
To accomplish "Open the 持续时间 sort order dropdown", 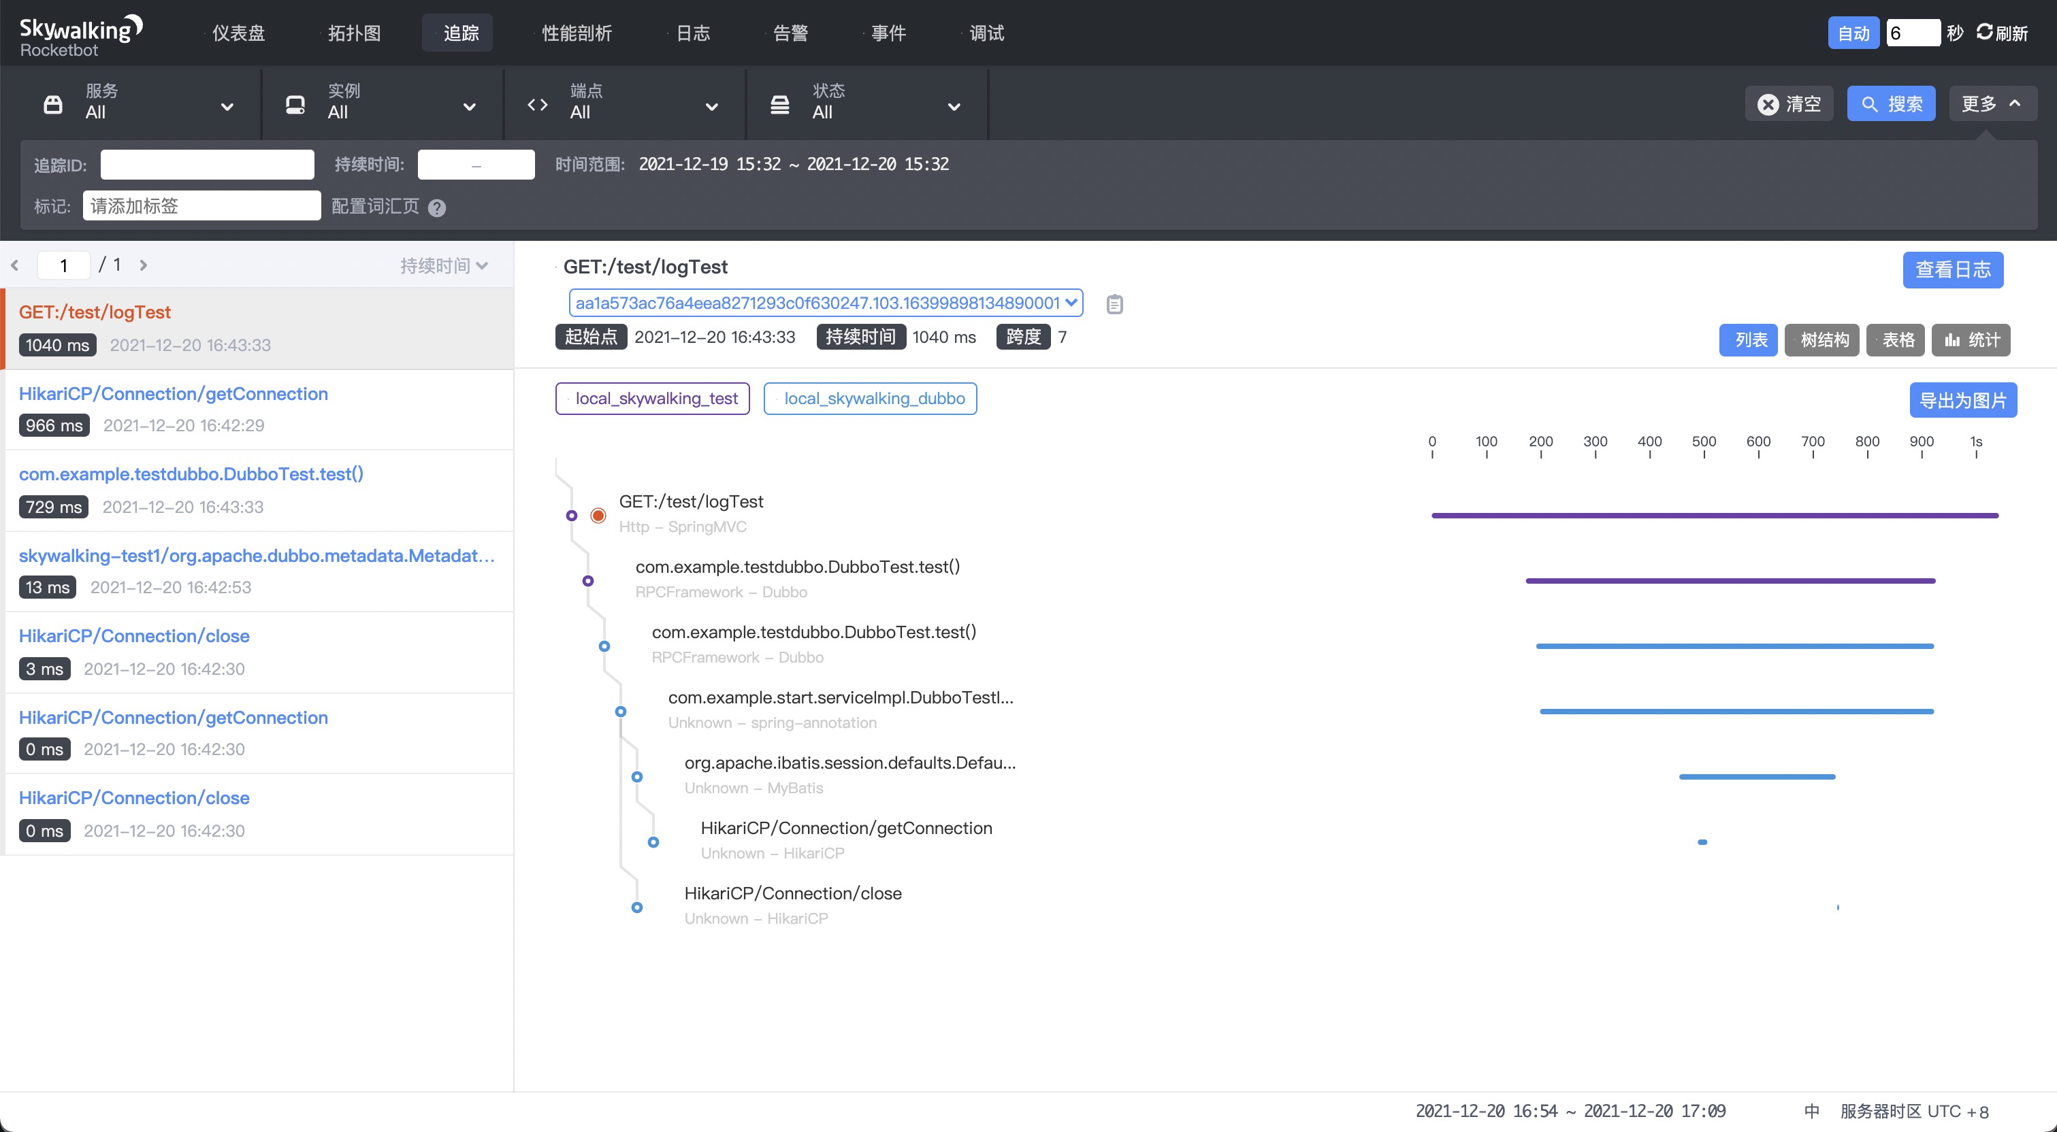I will pyautogui.click(x=444, y=266).
